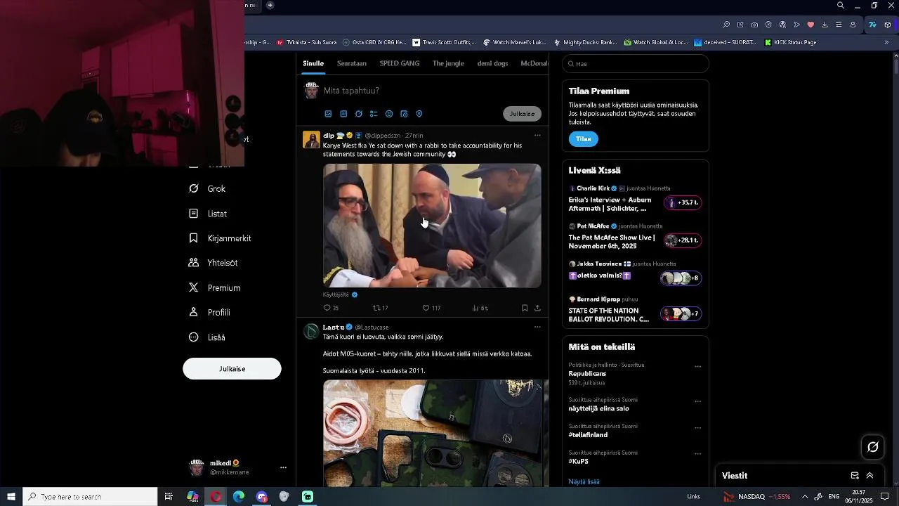Show hidden system tray icons

point(805,497)
